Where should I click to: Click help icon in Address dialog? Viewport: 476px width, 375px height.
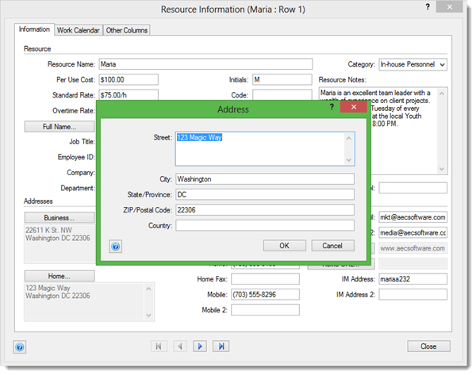tap(116, 247)
